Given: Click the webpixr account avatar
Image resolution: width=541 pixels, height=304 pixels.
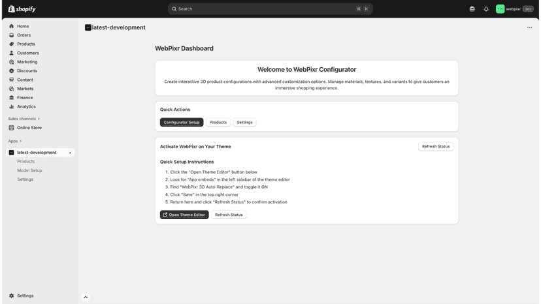Looking at the screenshot, I should pyautogui.click(x=500, y=9).
